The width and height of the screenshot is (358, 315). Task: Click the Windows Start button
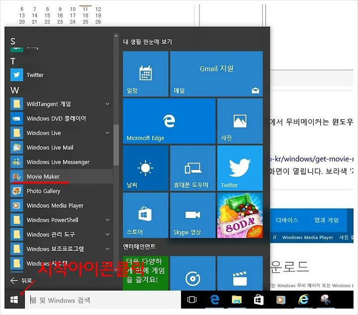(x=14, y=300)
